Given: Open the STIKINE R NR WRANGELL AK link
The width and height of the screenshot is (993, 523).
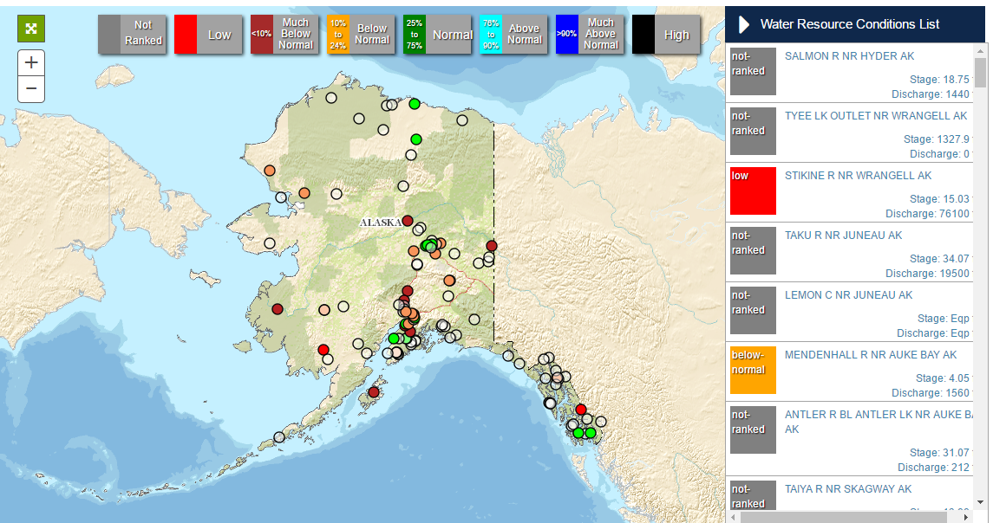Looking at the screenshot, I should click(x=858, y=175).
